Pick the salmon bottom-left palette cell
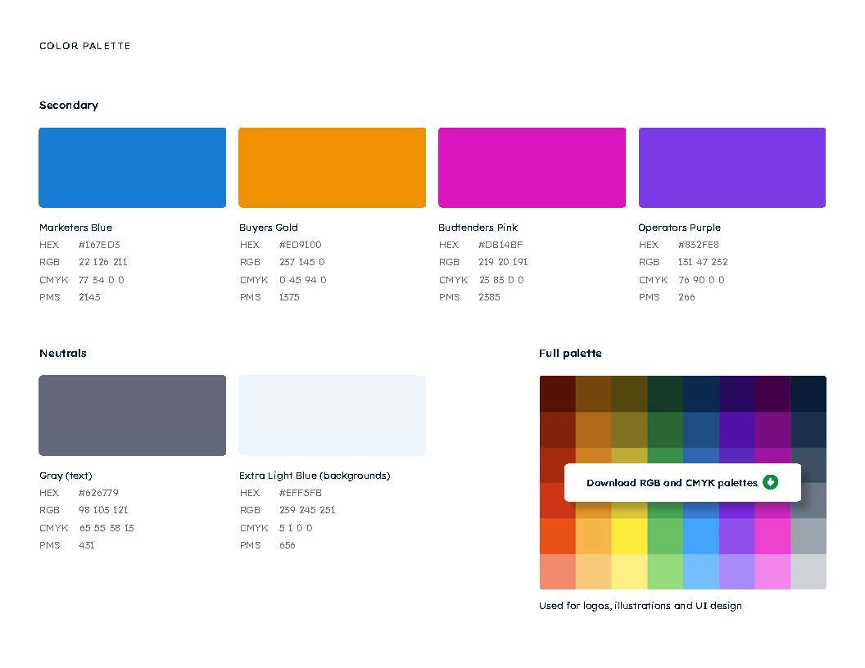Viewport: 865px width, 668px height. pos(557,571)
